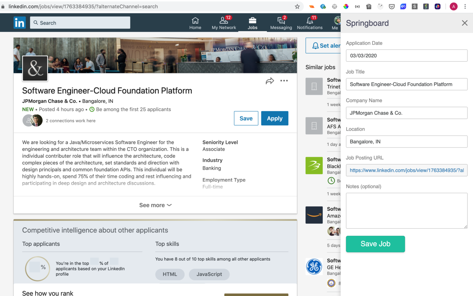Set a job alert with the bell button
The width and height of the screenshot is (473, 296).
(323, 46)
